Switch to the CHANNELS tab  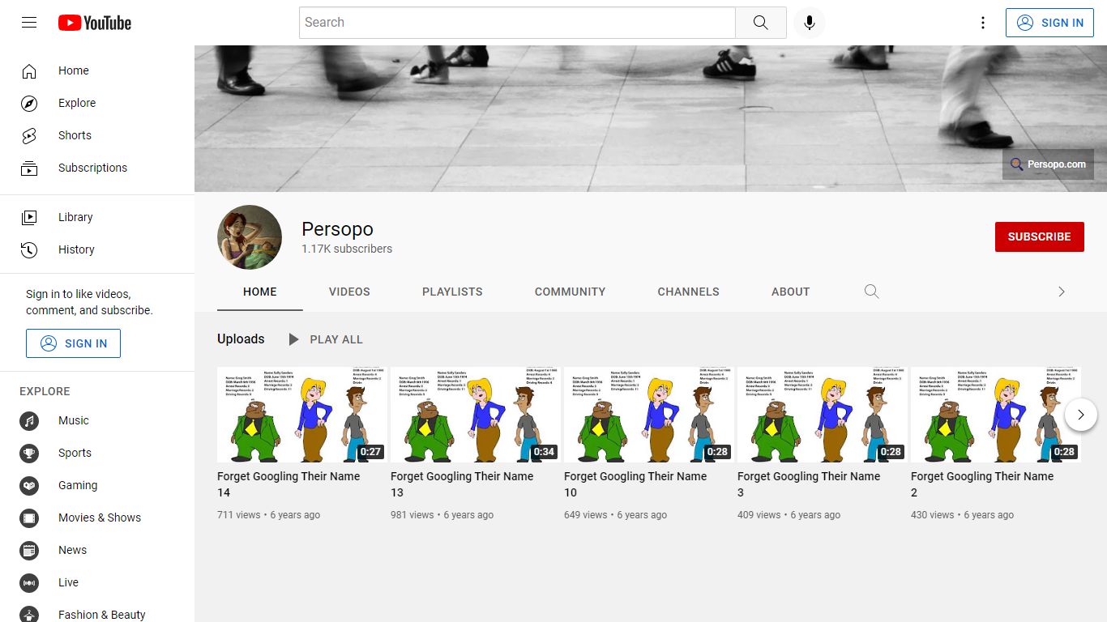tap(688, 292)
